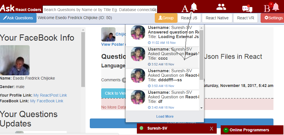Open the white notifications bell
Screen dimensions: 284x135
click(x=194, y=7)
